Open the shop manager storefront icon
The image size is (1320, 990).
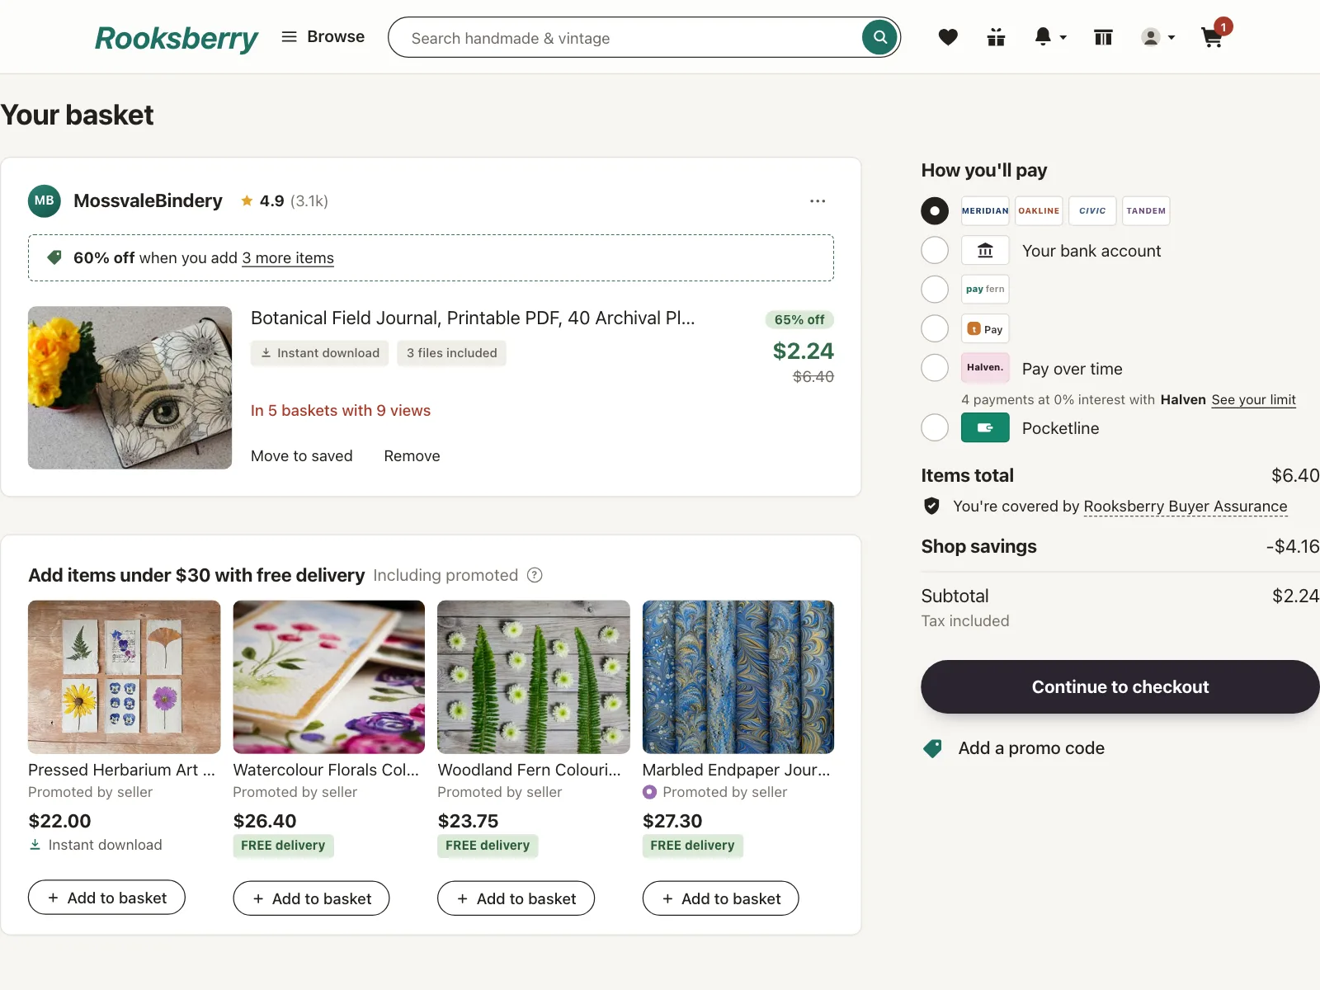click(x=1103, y=37)
